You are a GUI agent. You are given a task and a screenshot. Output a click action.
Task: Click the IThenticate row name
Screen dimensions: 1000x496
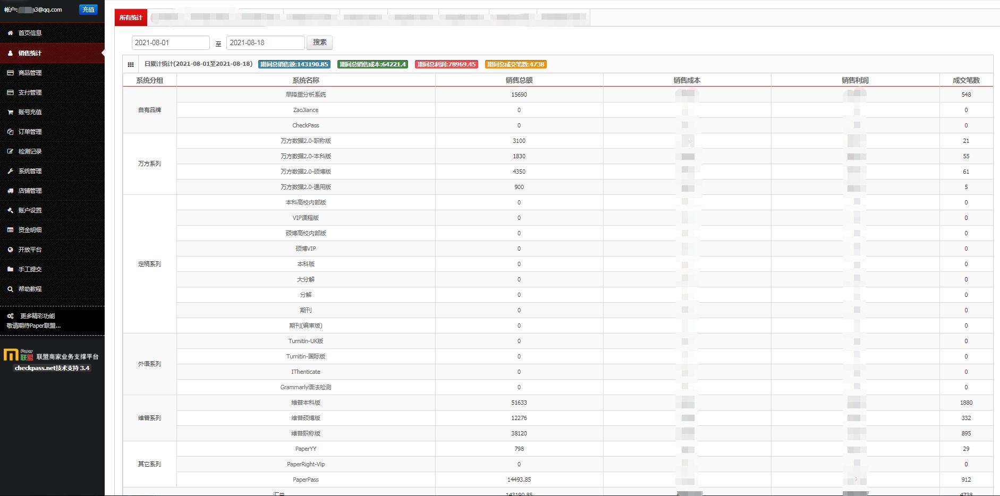pos(306,372)
